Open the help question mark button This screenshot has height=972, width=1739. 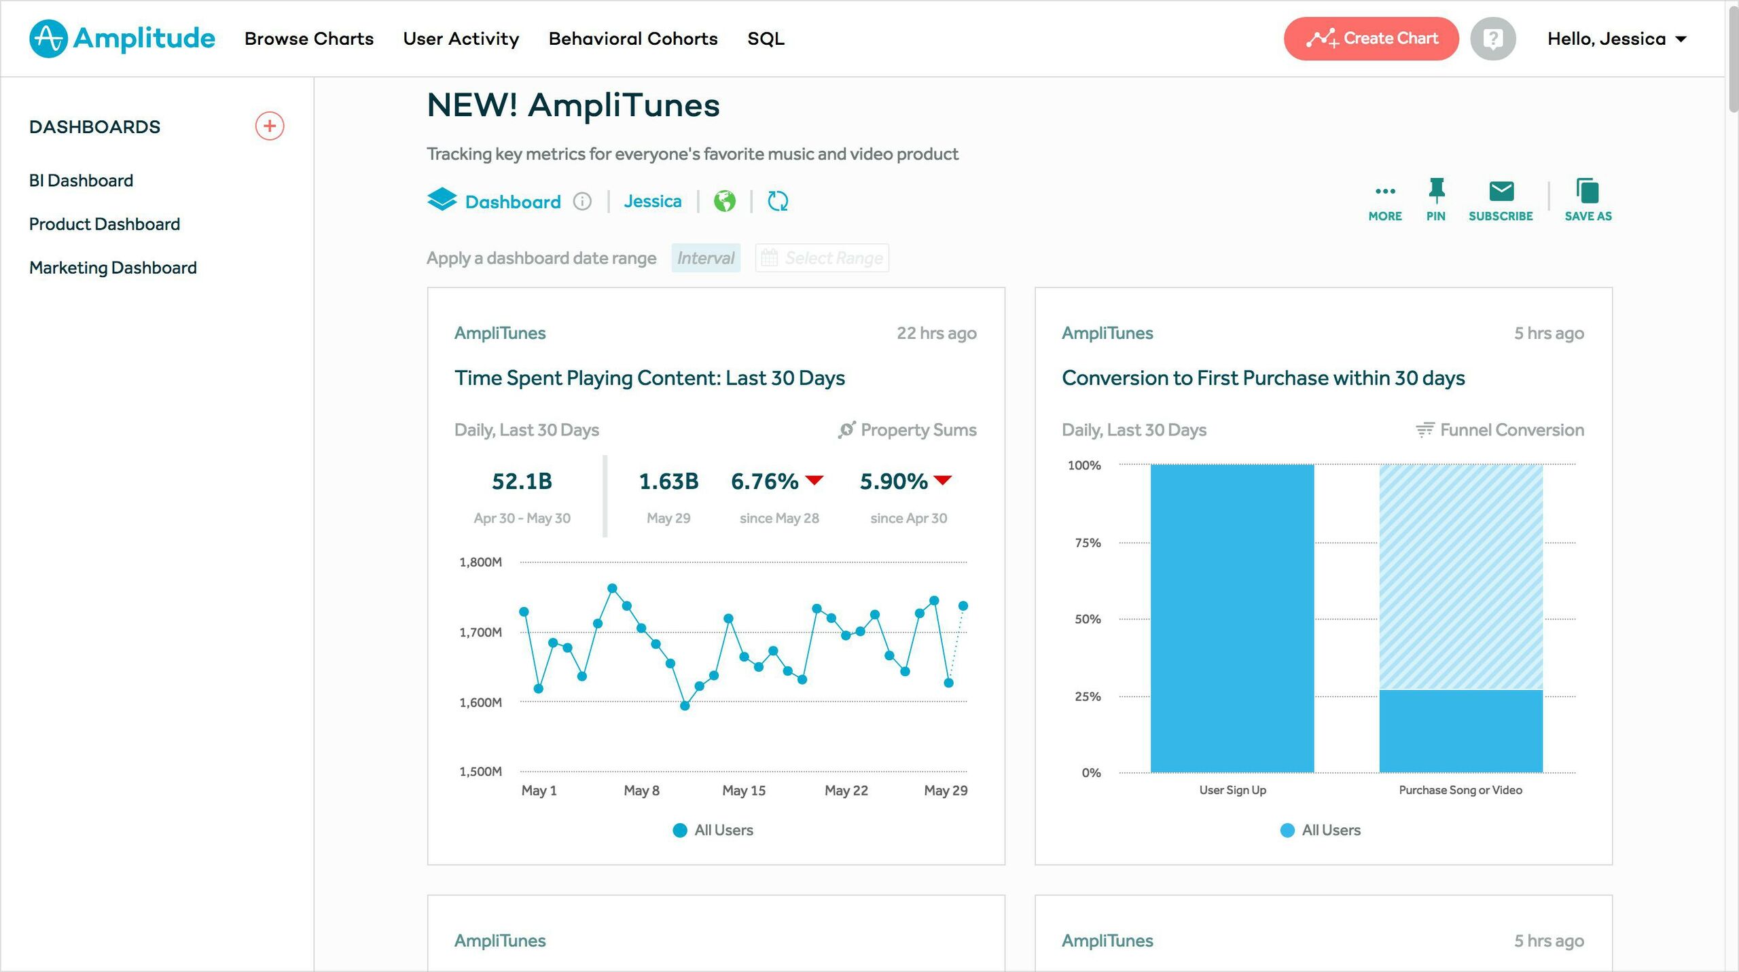click(x=1492, y=39)
